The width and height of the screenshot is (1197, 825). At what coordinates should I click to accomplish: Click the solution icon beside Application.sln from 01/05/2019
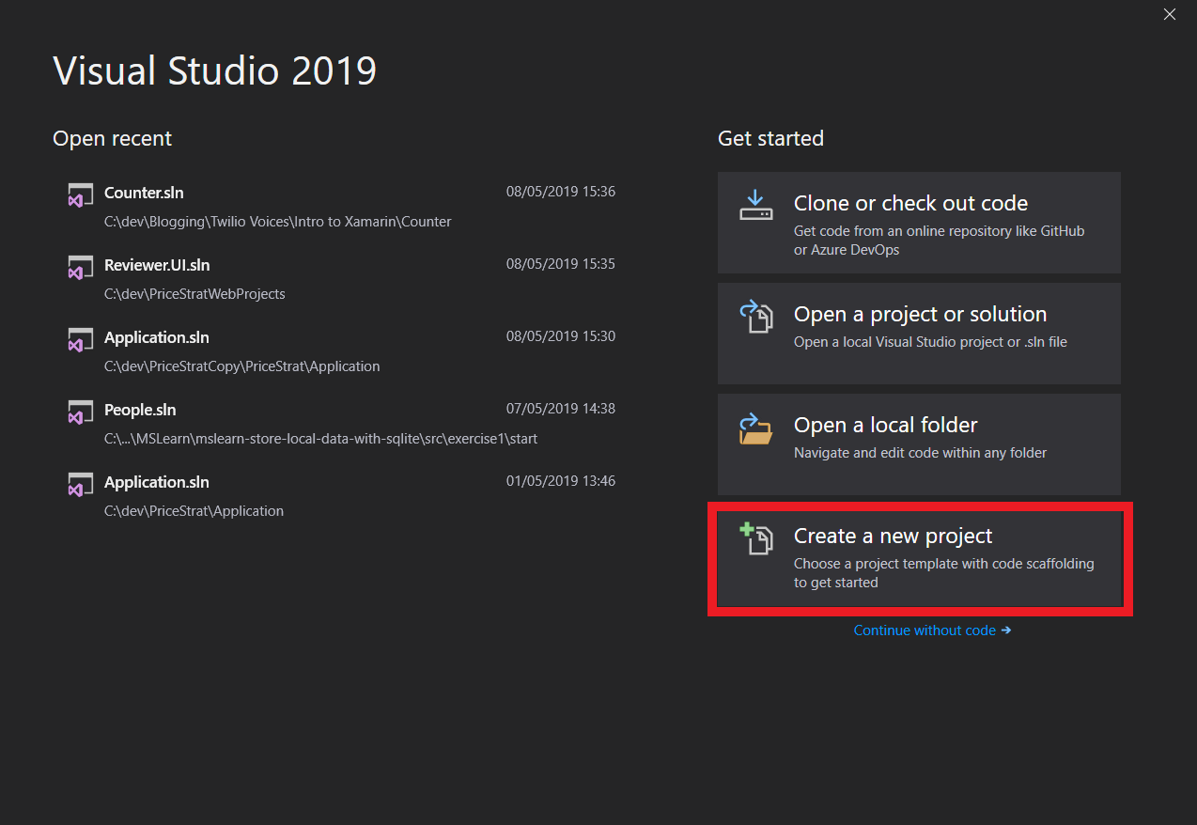click(80, 484)
